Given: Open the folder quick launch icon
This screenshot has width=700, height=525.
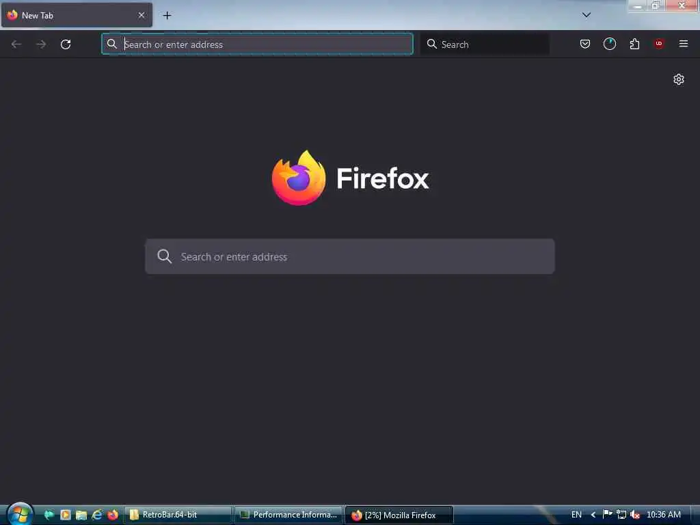Looking at the screenshot, I should tap(81, 515).
